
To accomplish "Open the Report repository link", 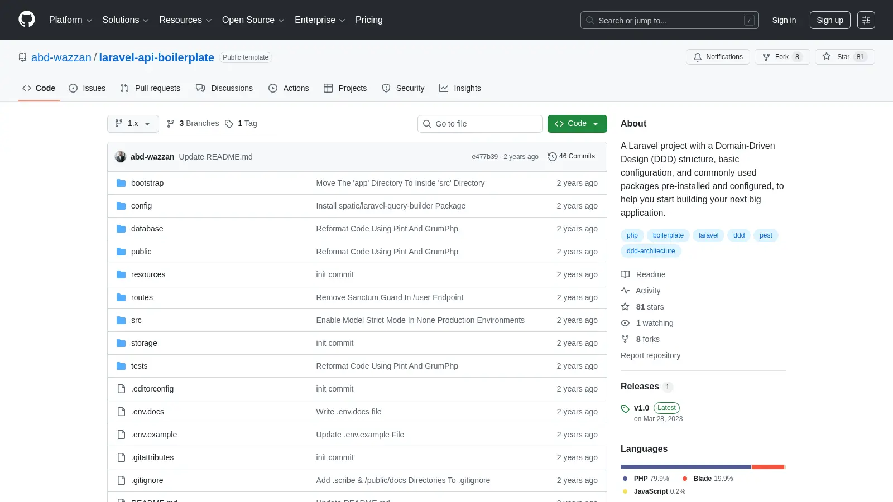I will point(650,355).
